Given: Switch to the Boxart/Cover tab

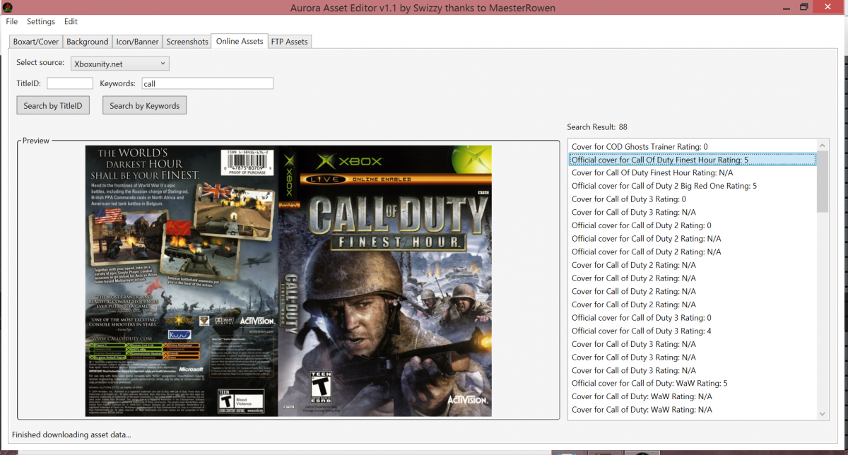Looking at the screenshot, I should [x=36, y=42].
